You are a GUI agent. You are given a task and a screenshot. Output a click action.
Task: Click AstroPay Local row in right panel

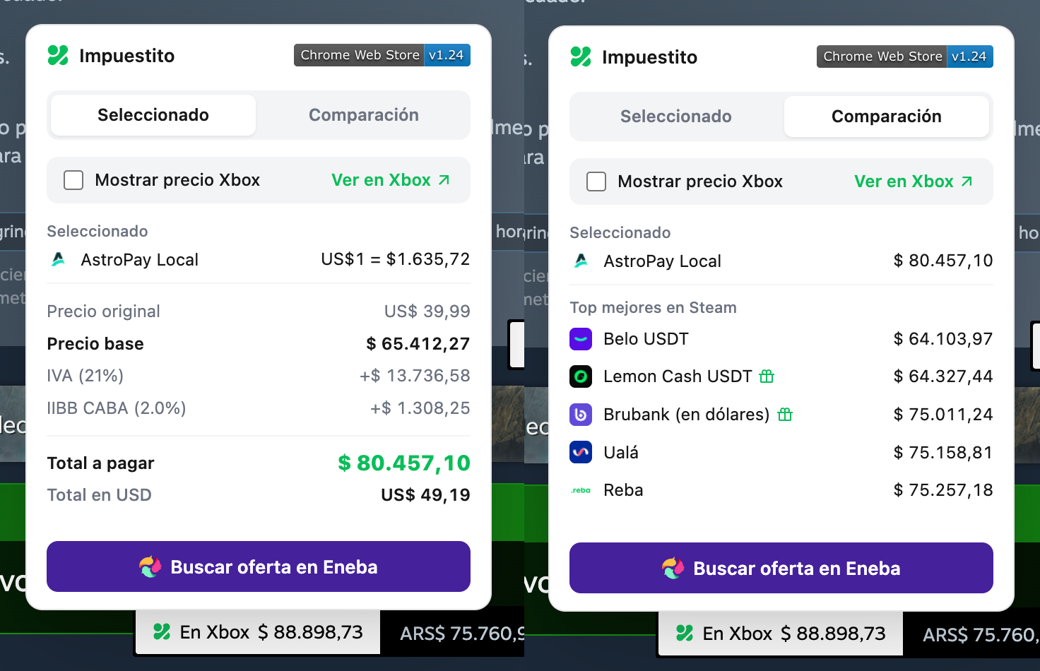tap(781, 261)
